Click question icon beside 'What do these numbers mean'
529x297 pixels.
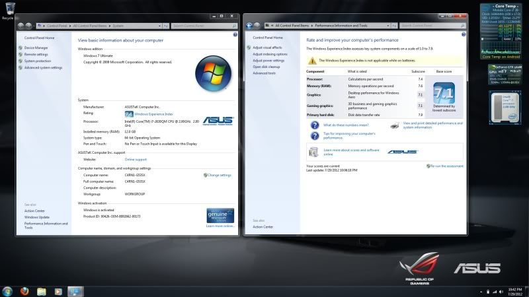pos(315,125)
